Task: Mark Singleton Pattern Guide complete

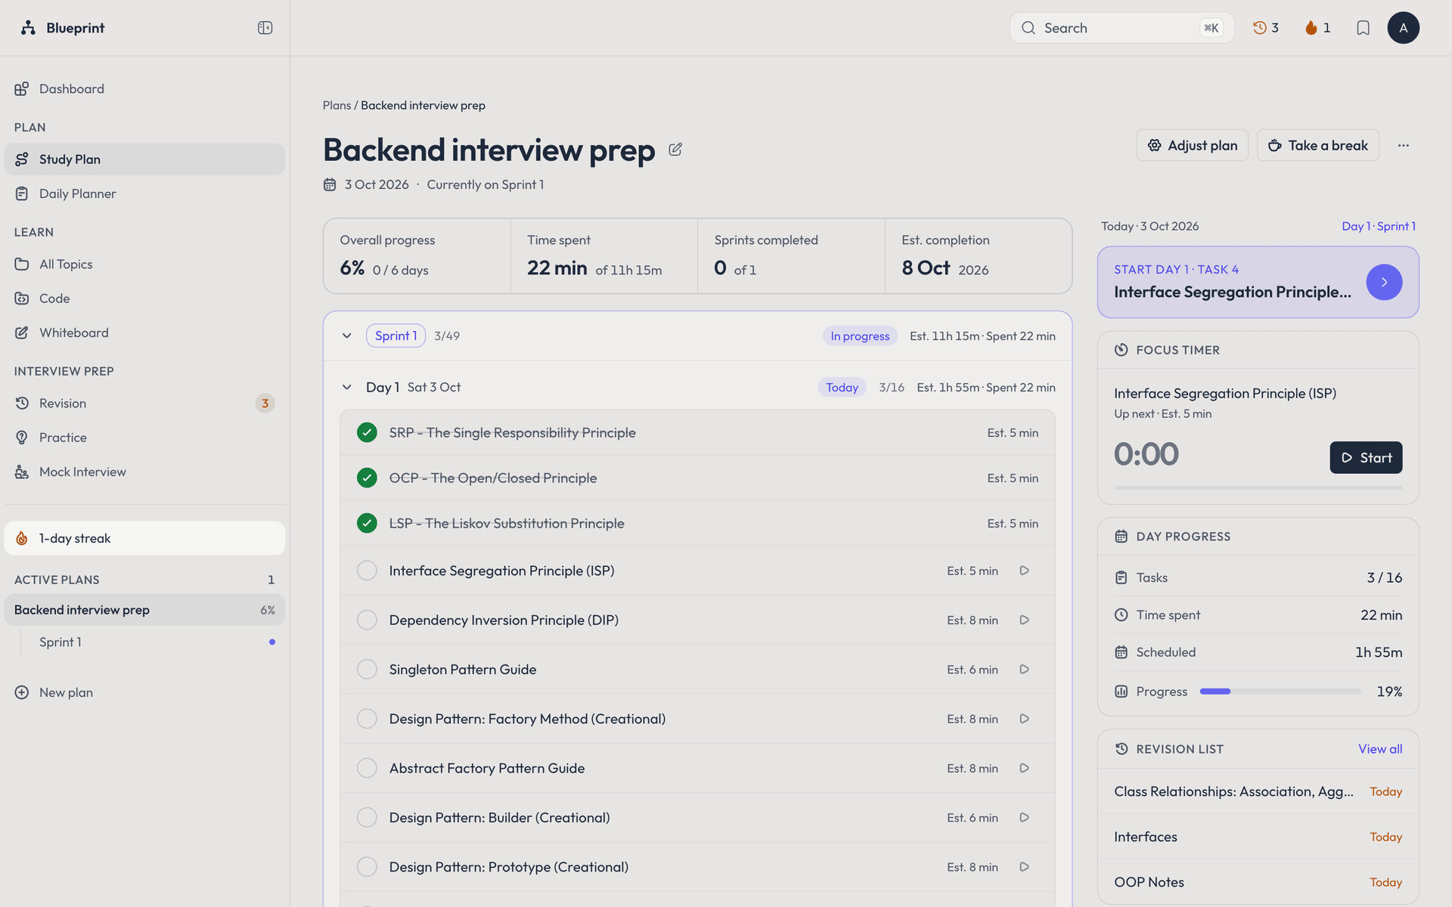Action: coord(367,670)
